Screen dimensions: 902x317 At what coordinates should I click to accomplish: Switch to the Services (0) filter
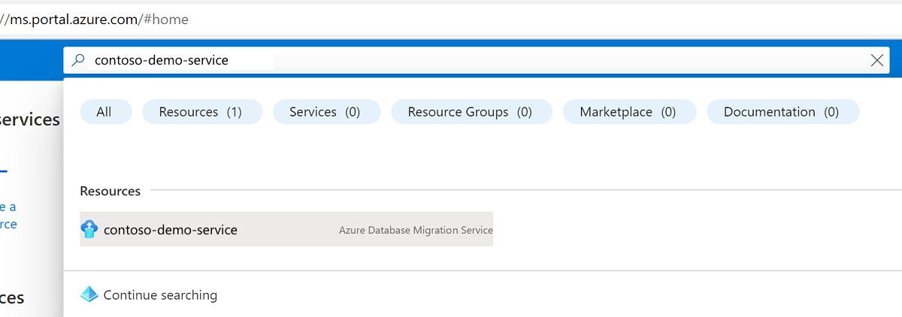click(x=325, y=112)
